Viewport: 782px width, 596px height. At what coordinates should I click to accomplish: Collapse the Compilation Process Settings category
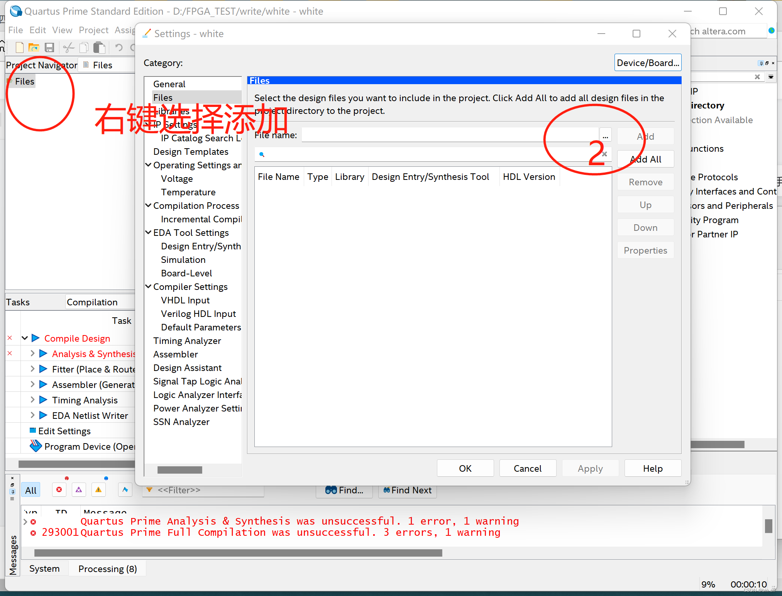click(148, 205)
